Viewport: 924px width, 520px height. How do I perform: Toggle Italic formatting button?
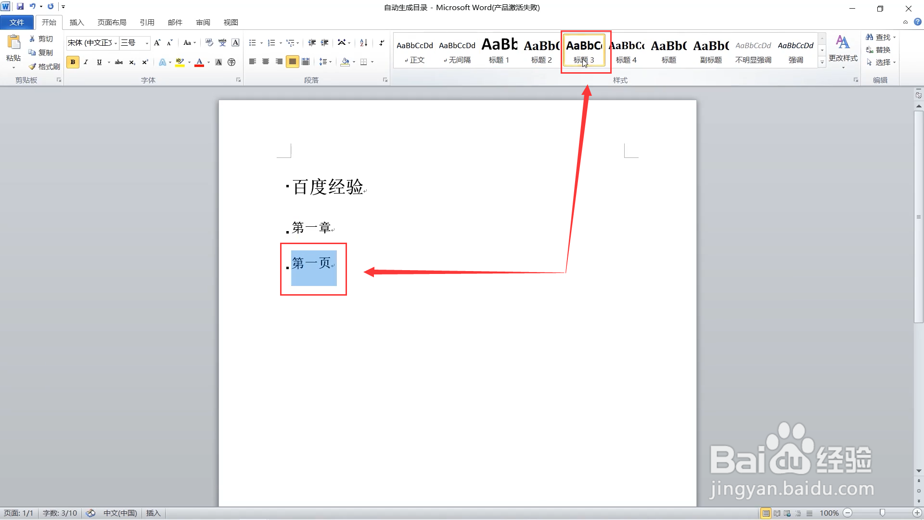(x=86, y=62)
